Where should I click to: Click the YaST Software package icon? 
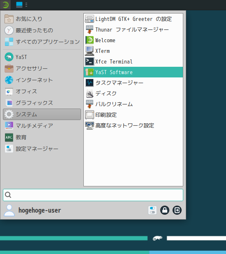pyautogui.click(x=90, y=72)
